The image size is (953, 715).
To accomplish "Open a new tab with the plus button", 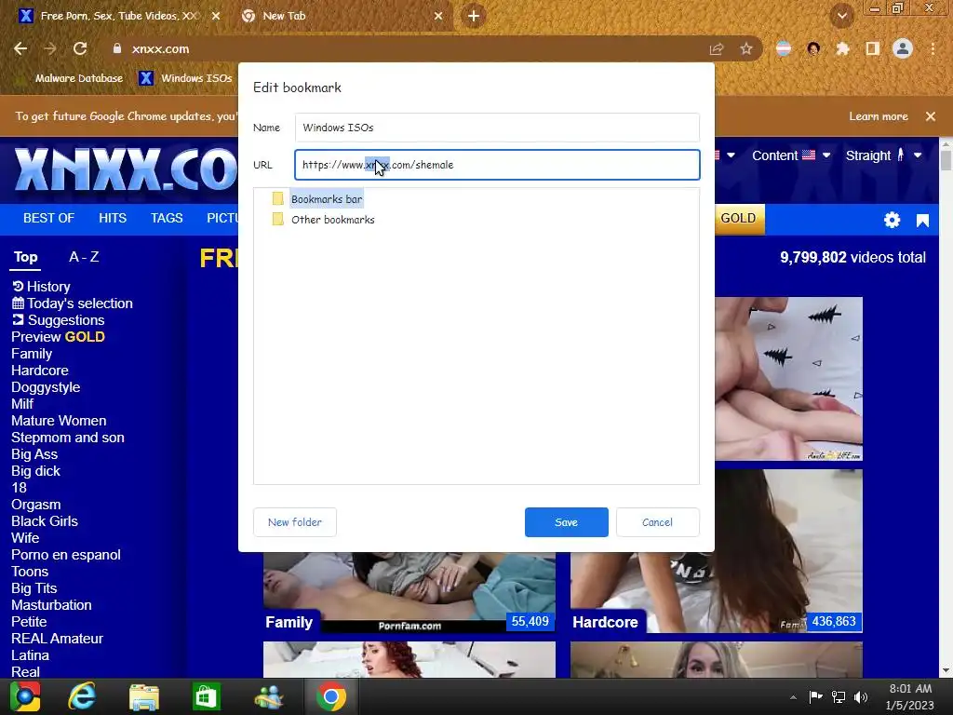I will [x=474, y=16].
